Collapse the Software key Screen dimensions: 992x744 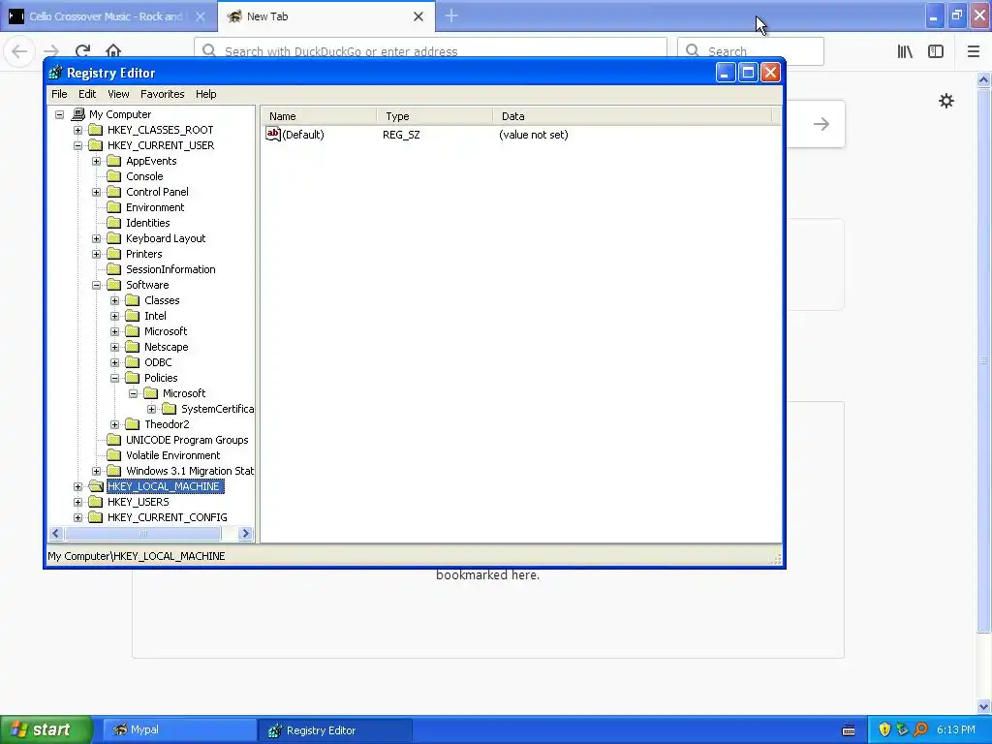pos(96,285)
